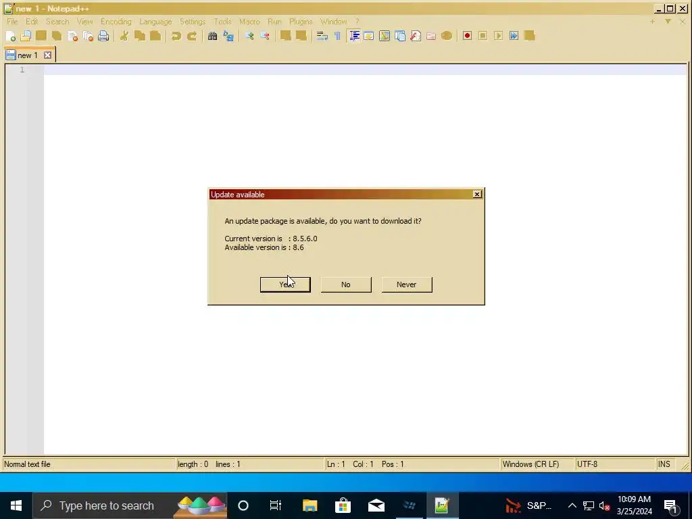Click the Monitoring eye toolbar icon
The height and width of the screenshot is (519, 692).
pyautogui.click(x=447, y=36)
